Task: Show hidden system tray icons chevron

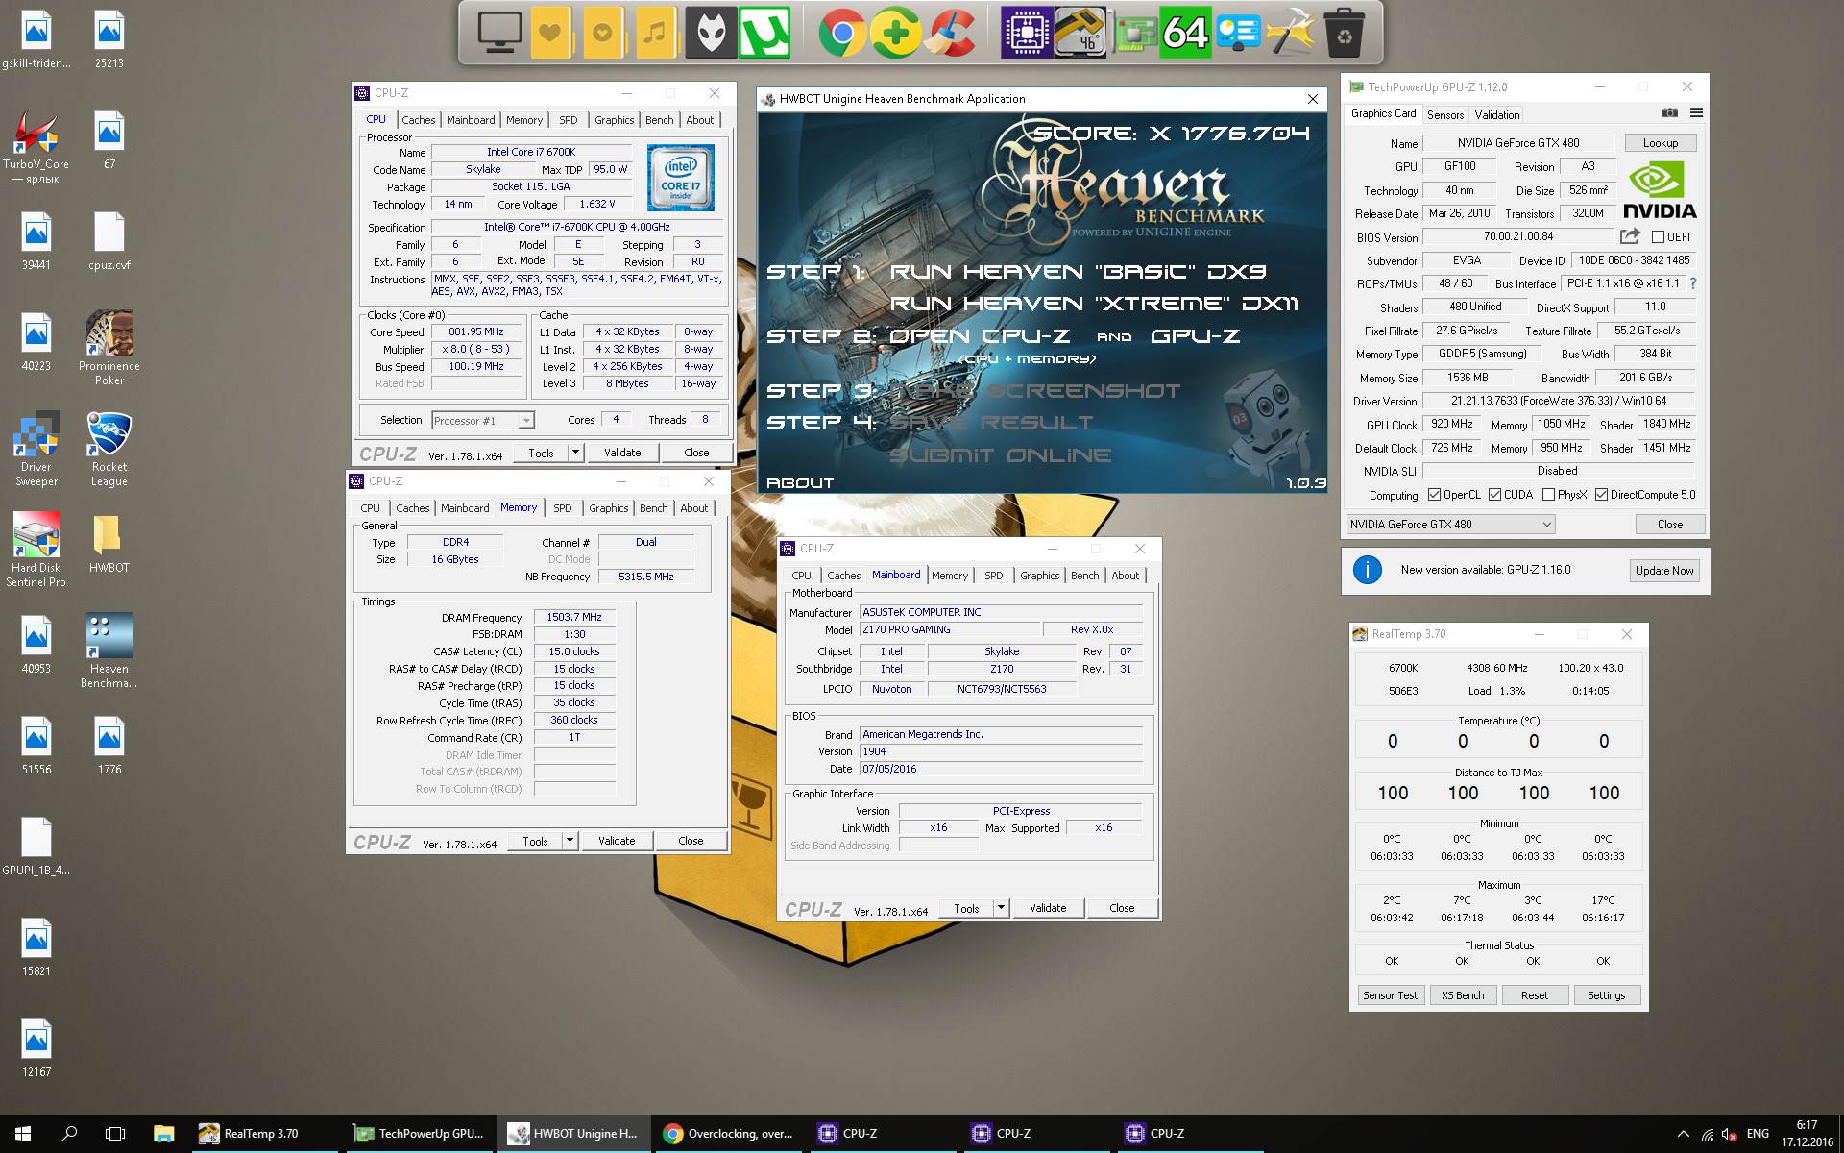Action: 1683,1134
